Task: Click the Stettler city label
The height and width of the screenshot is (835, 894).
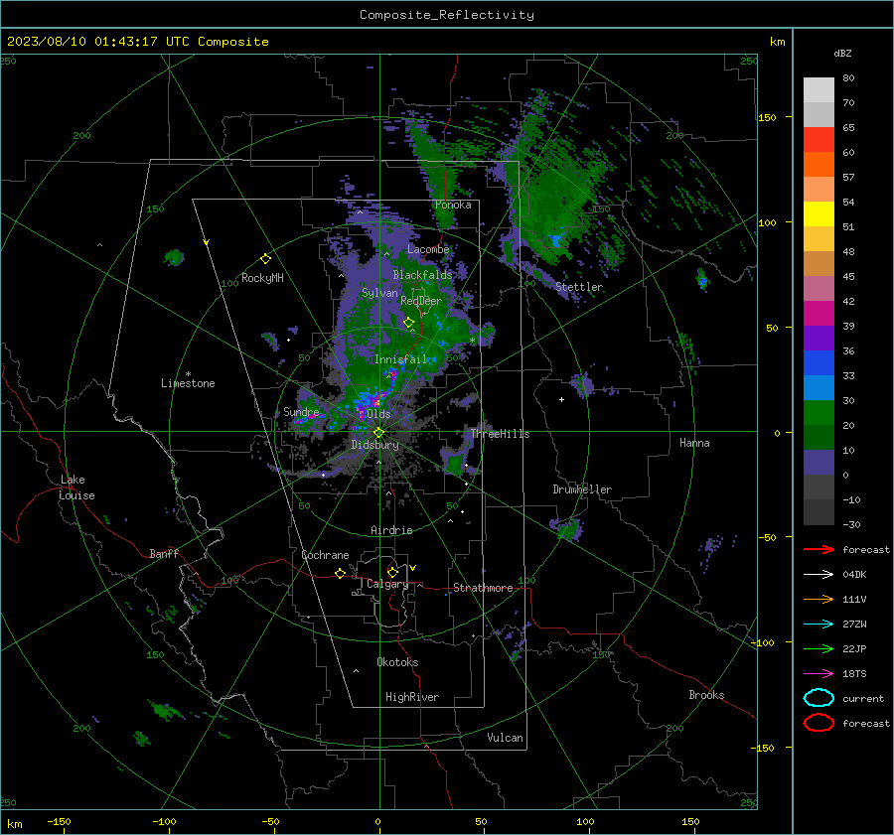Action: point(579,287)
